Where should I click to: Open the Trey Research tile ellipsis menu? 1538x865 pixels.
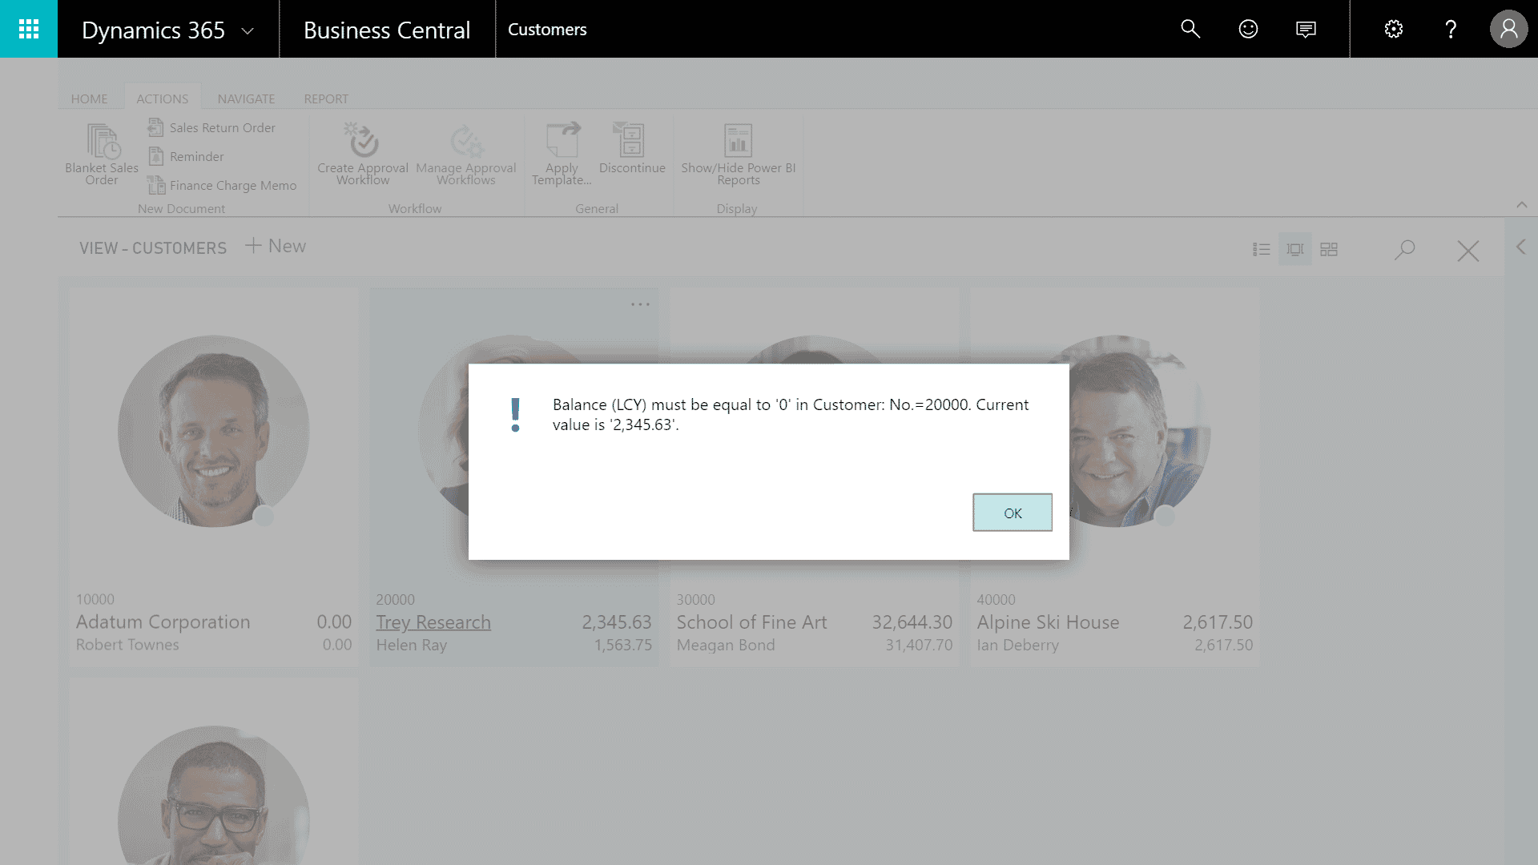(x=640, y=304)
